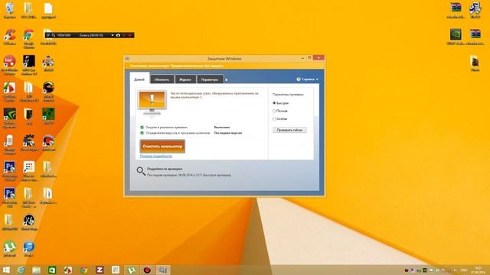Click the orange warning monitor icon

click(x=152, y=103)
